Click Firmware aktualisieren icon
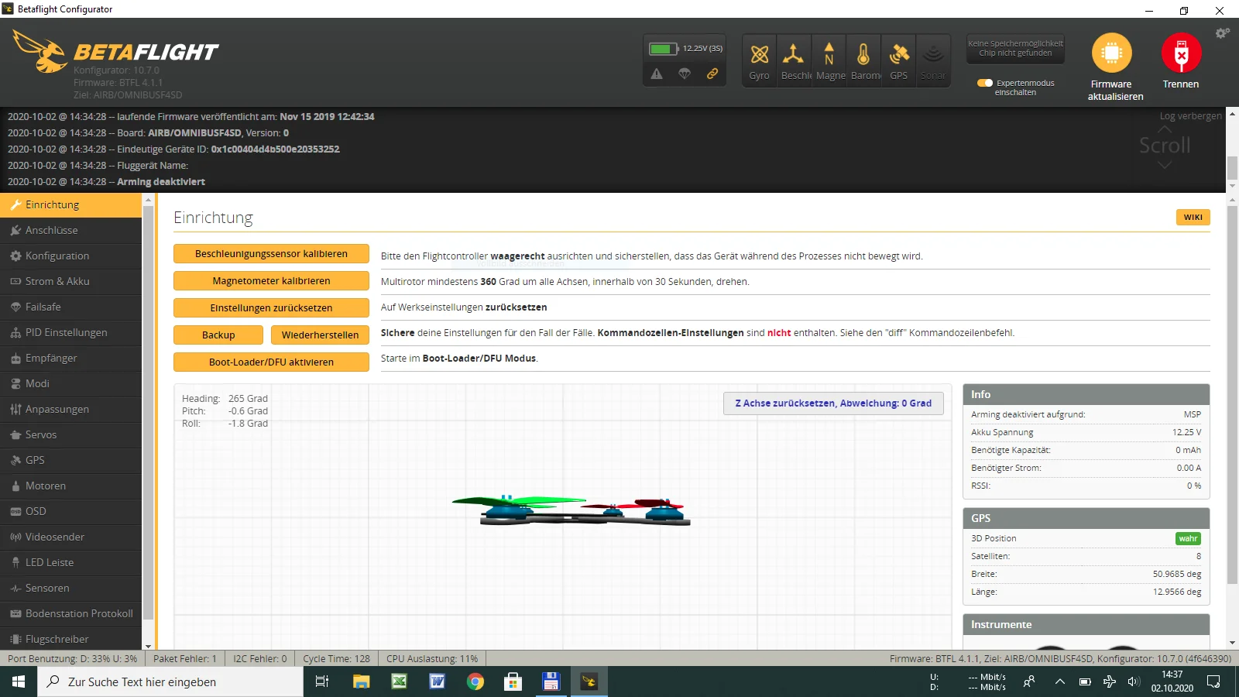Screen dimensions: 1239x697 (1112, 53)
